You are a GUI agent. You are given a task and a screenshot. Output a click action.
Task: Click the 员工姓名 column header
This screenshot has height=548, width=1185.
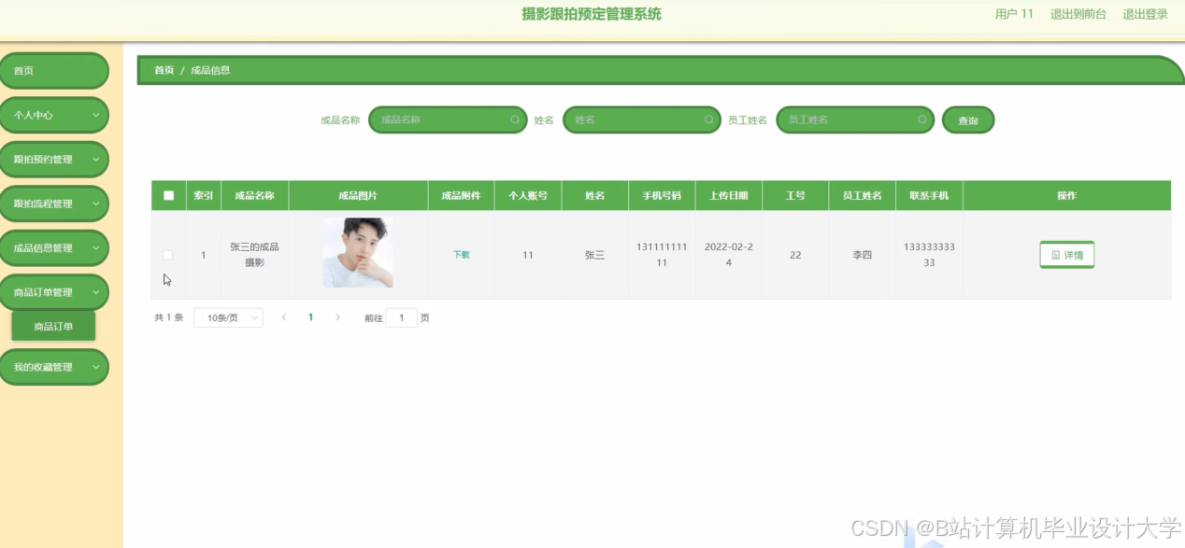pos(862,196)
